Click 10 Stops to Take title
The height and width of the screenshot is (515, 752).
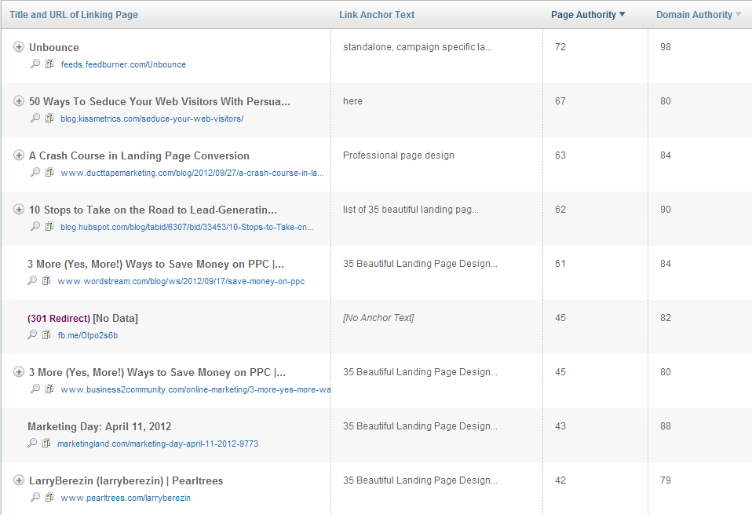tap(153, 210)
